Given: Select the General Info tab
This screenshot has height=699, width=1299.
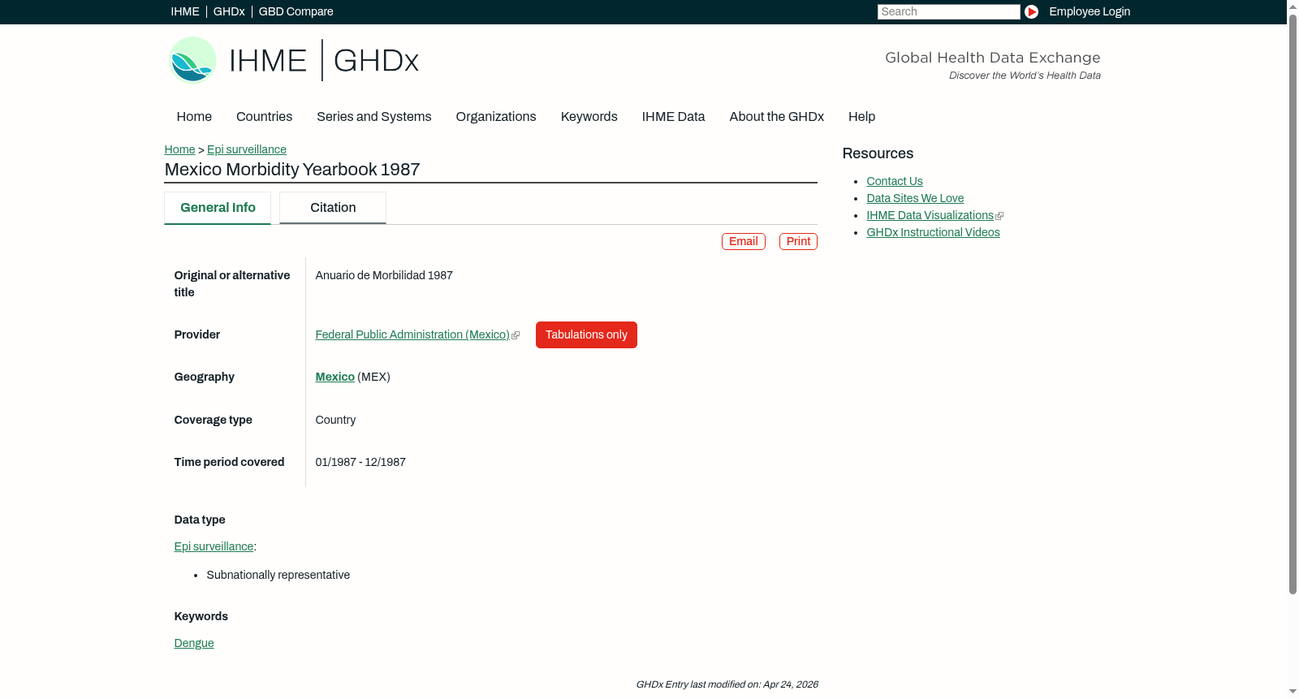Looking at the screenshot, I should click(218, 208).
